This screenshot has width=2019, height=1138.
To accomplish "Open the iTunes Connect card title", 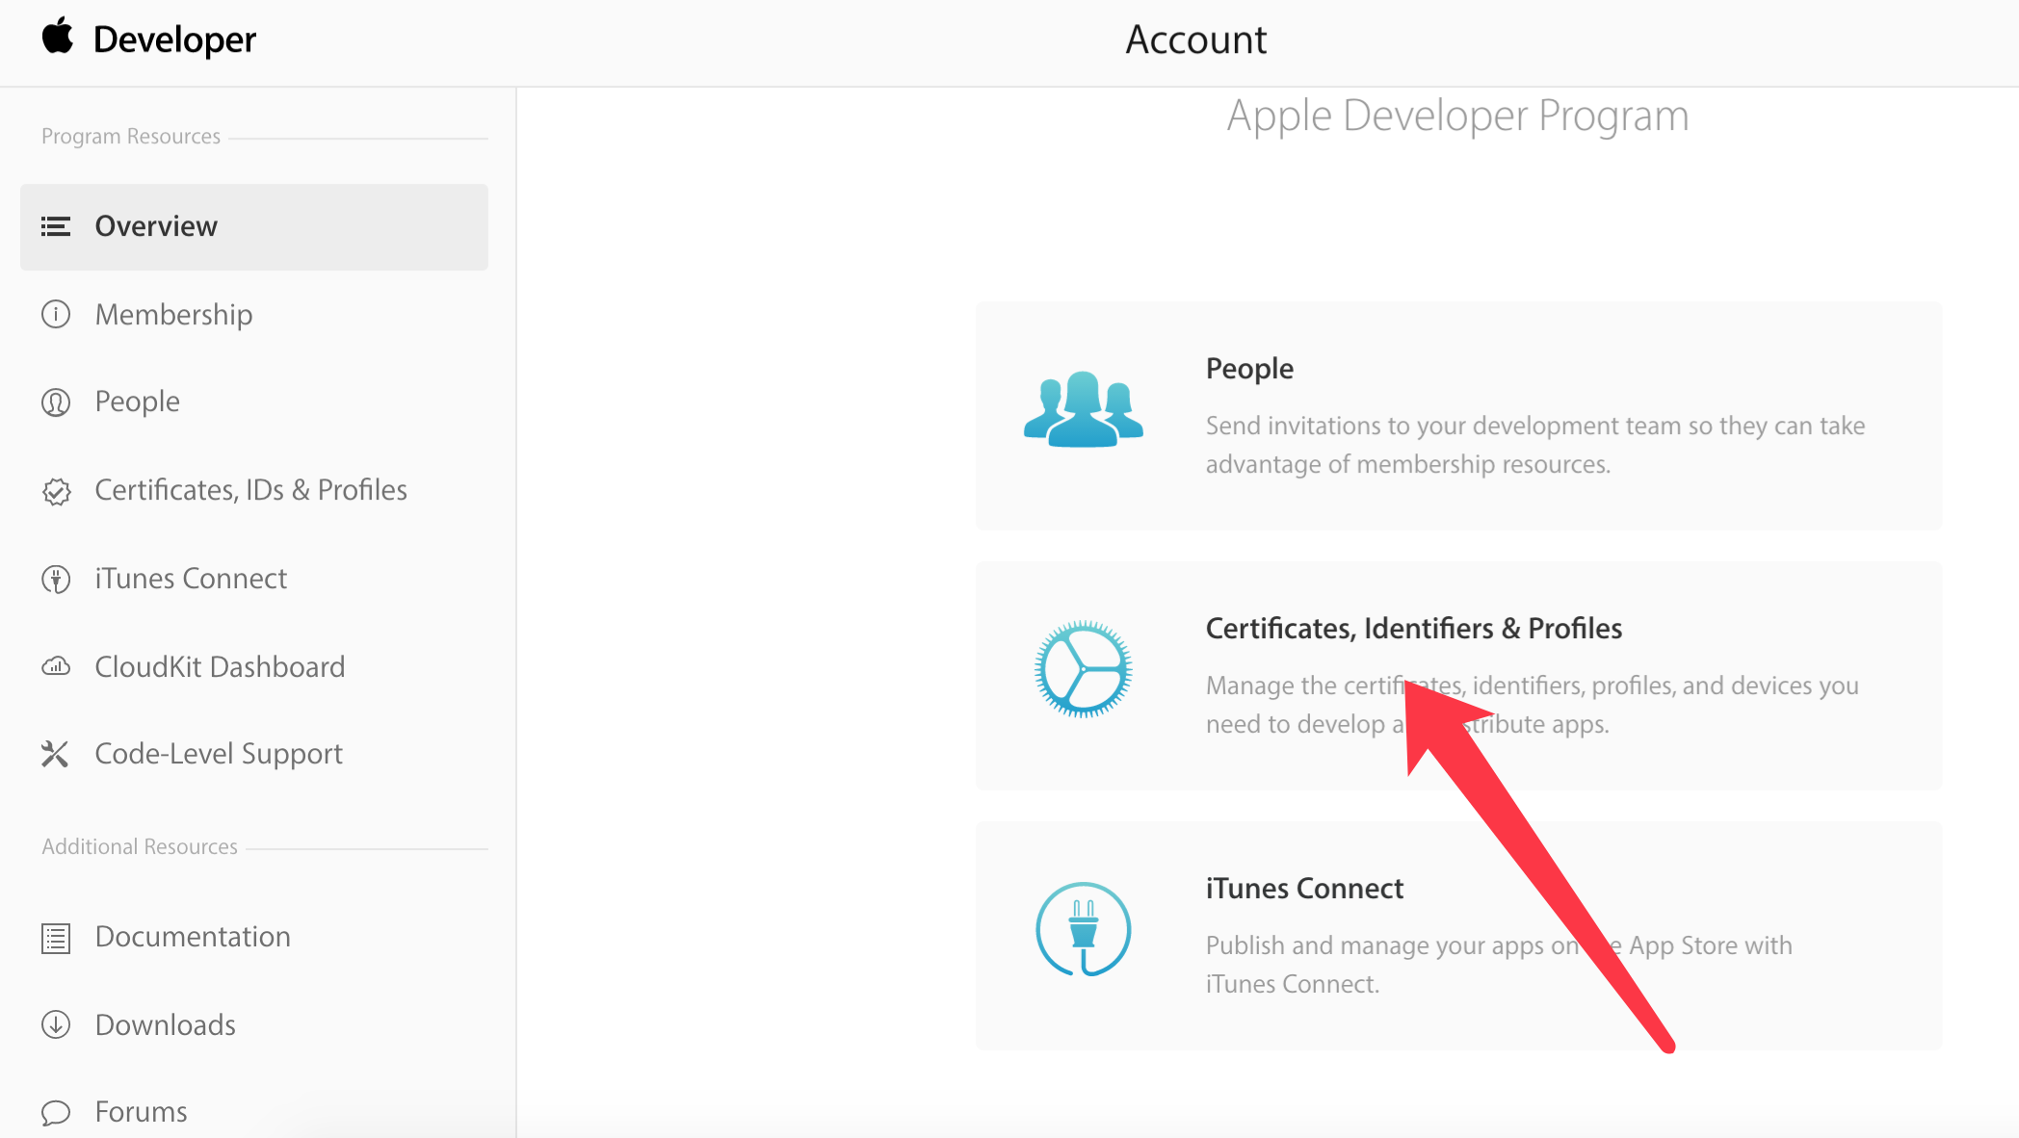I will (x=1304, y=889).
